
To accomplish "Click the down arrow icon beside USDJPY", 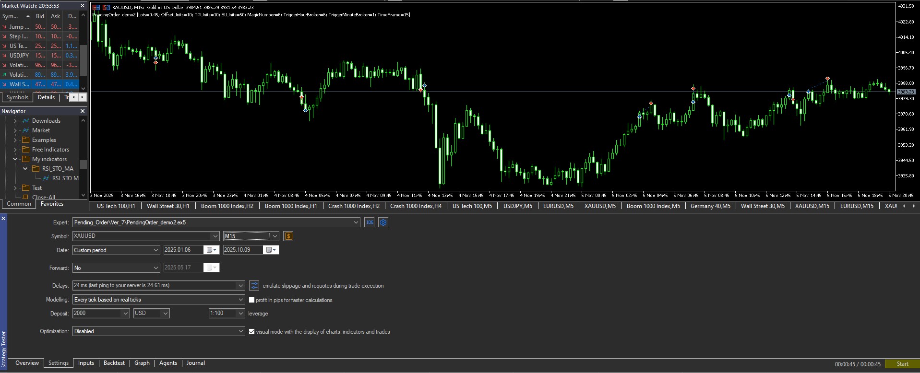I will coord(4,56).
